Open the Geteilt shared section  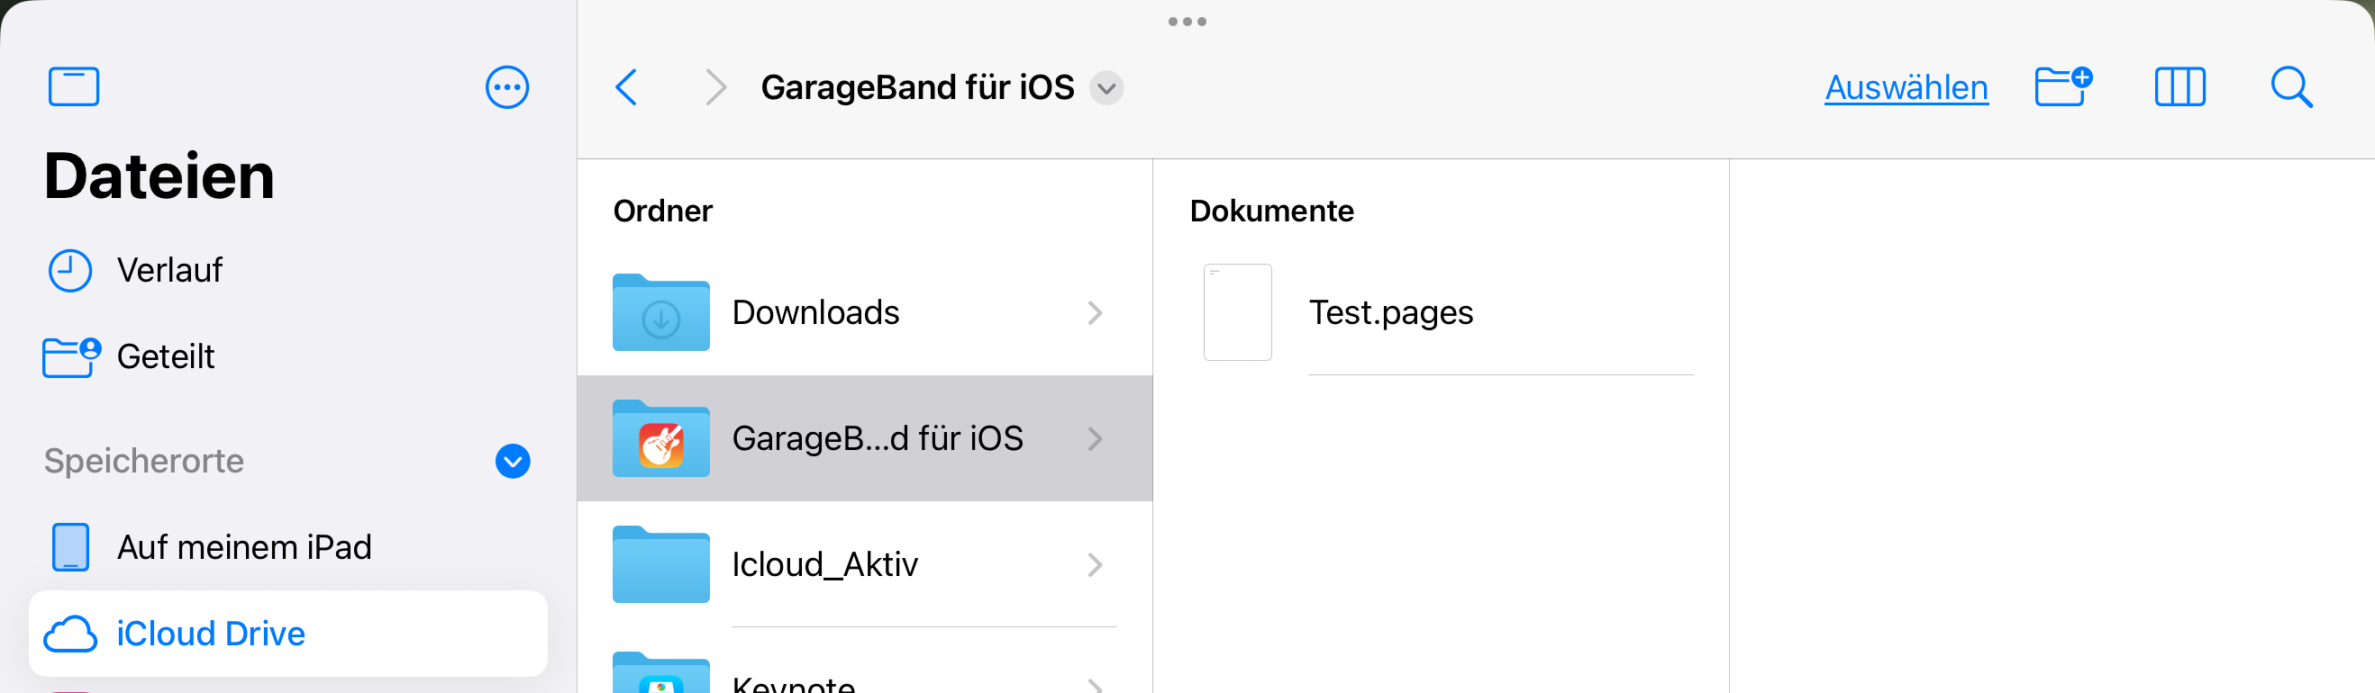[165, 356]
